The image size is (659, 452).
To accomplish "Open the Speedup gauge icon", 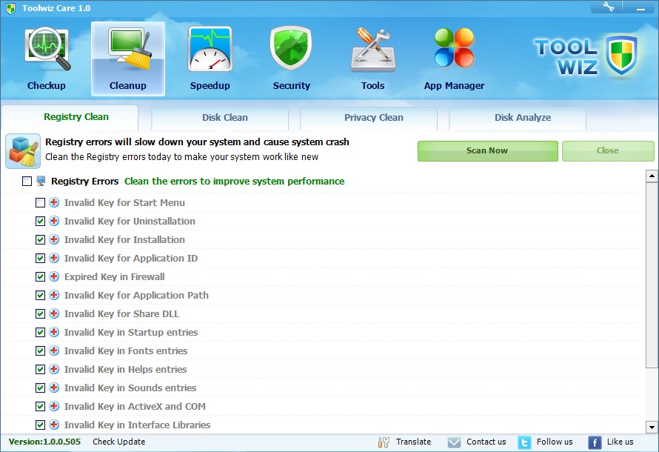I will click(210, 49).
